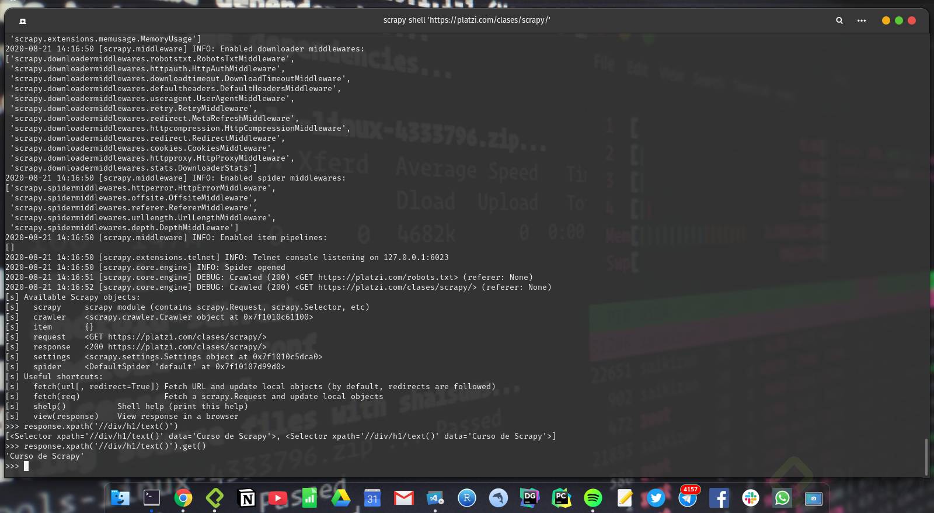Image resolution: width=934 pixels, height=513 pixels.
Task: Click the 'Curso de Scrapy' output line
Action: [45, 456]
